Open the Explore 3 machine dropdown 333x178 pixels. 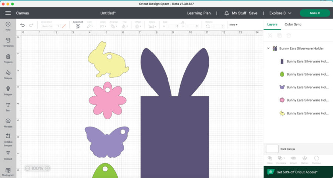(280, 13)
